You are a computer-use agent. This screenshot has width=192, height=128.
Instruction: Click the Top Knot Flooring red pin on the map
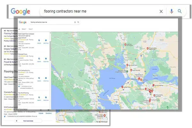pyautogui.click(x=153, y=85)
